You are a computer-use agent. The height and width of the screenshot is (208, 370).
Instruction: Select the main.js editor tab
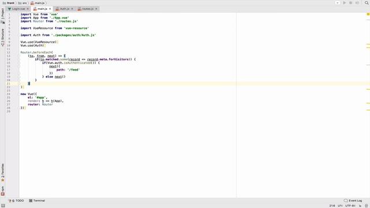tap(42, 9)
